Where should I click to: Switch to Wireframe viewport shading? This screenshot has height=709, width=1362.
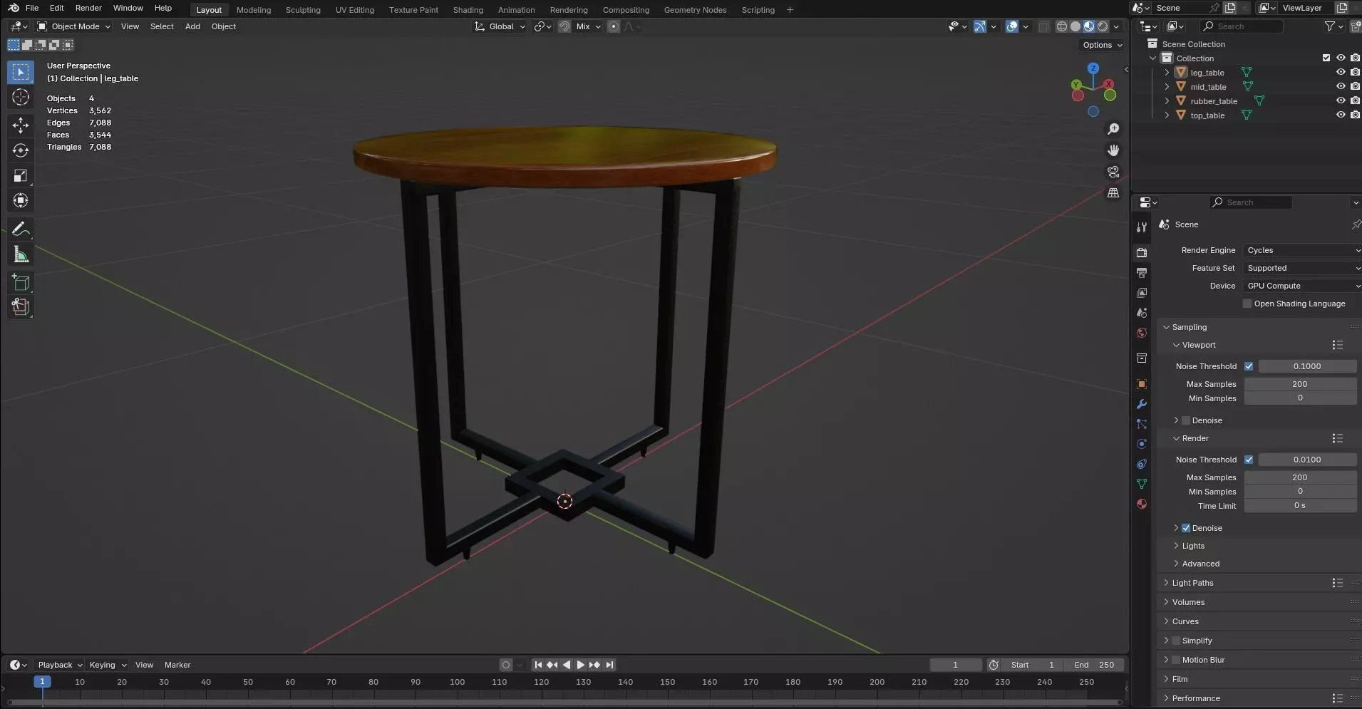click(x=1062, y=26)
